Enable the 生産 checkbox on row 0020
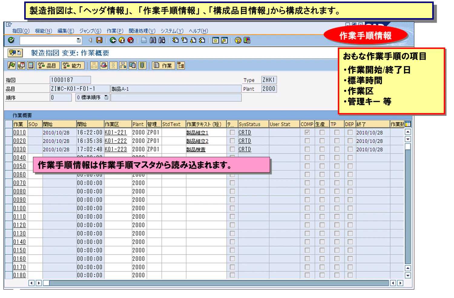The image size is (454, 298). [x=322, y=141]
